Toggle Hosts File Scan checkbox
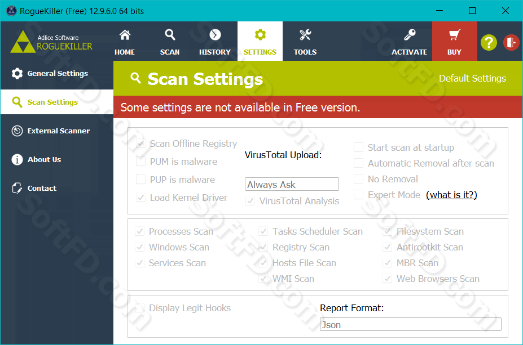This screenshot has width=523, height=345. [263, 263]
